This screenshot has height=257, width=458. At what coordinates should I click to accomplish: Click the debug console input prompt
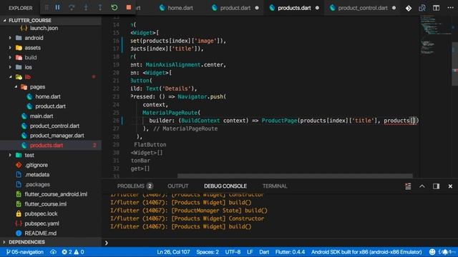281,243
